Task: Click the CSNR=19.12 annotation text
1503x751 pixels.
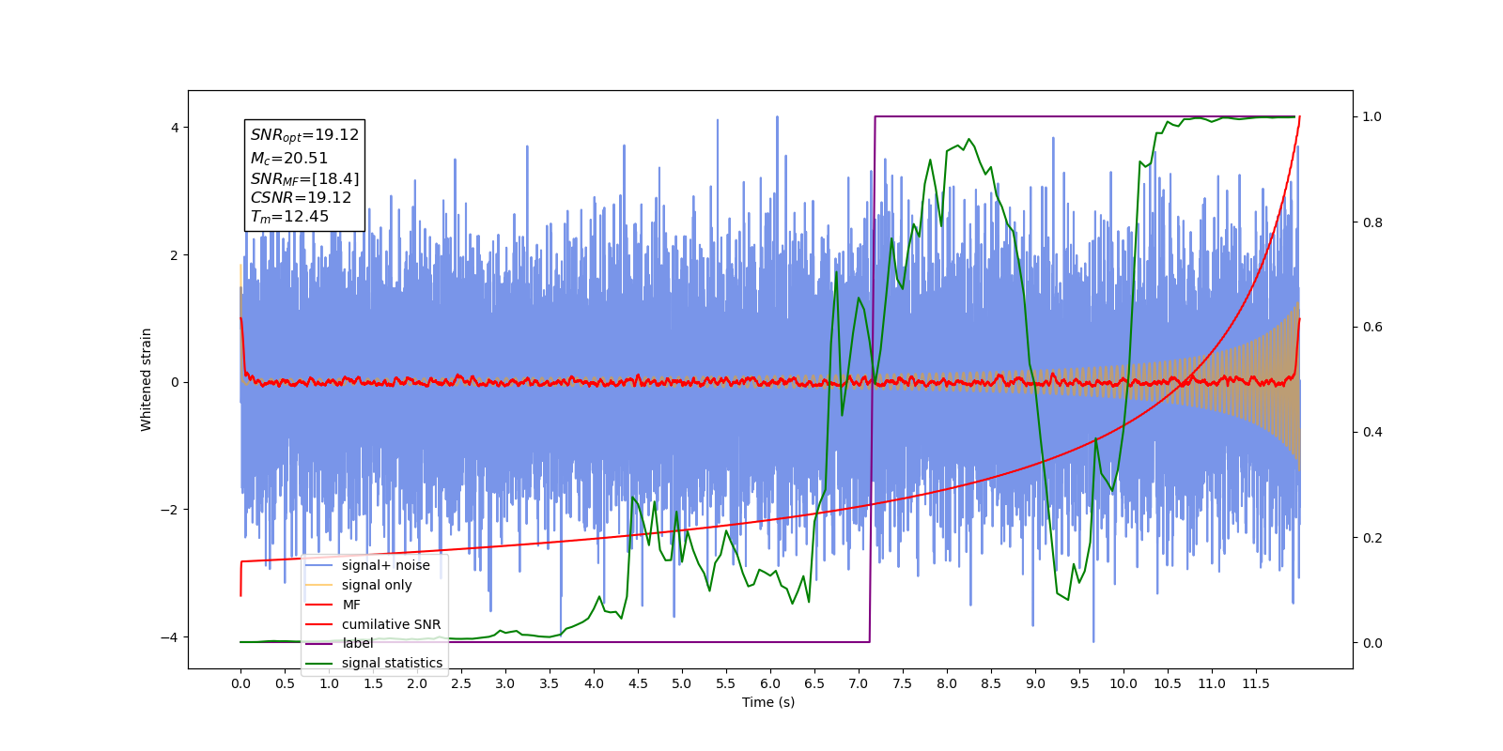Action: tap(301, 198)
